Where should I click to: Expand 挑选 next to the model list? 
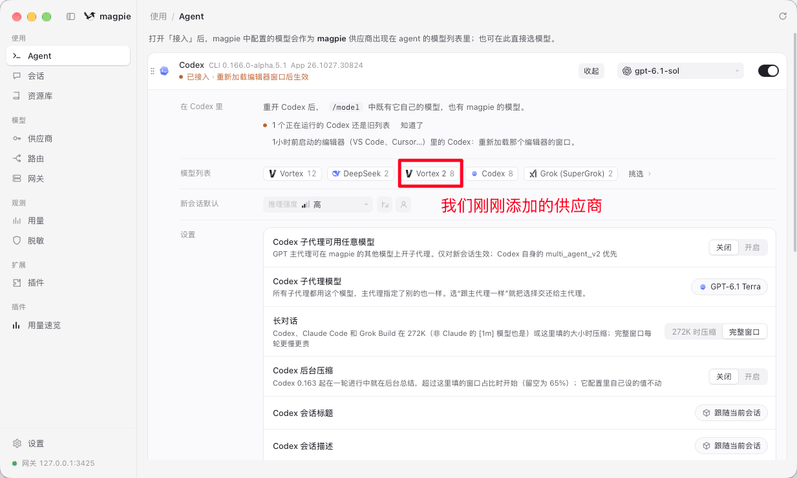[640, 174]
